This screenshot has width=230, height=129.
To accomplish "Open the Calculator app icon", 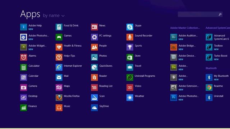I will (x=23, y=67).
